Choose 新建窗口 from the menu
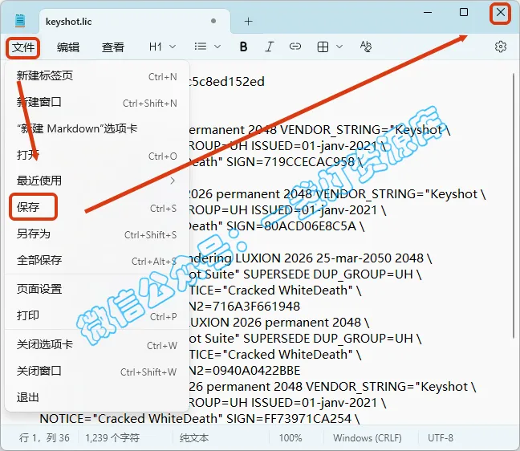520x451 pixels. point(97,103)
